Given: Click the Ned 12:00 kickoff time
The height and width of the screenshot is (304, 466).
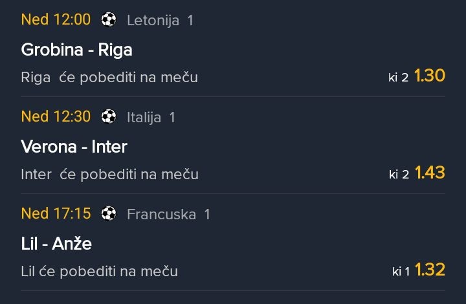Looking at the screenshot, I should pyautogui.click(x=56, y=20).
